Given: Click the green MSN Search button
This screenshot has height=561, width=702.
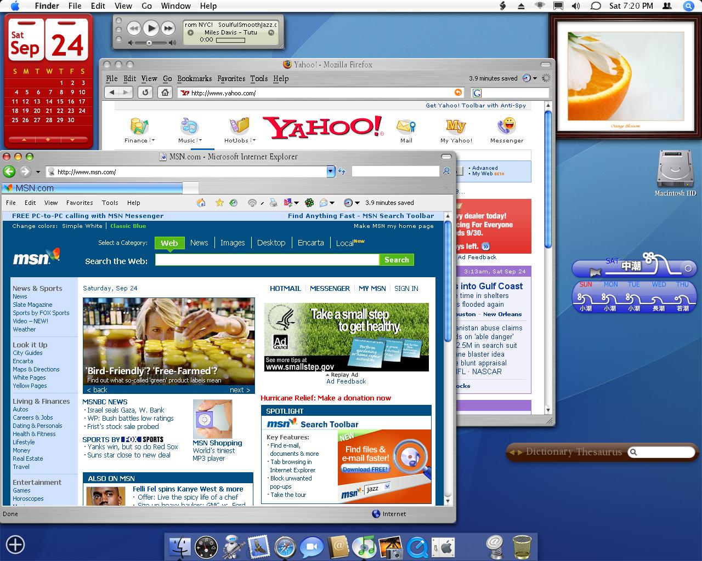Looking at the screenshot, I should tap(397, 260).
